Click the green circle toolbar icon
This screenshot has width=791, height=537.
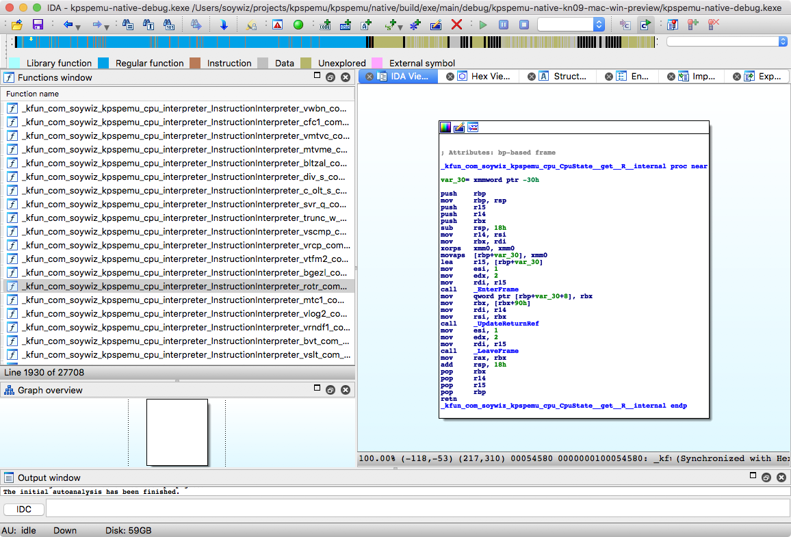[298, 25]
